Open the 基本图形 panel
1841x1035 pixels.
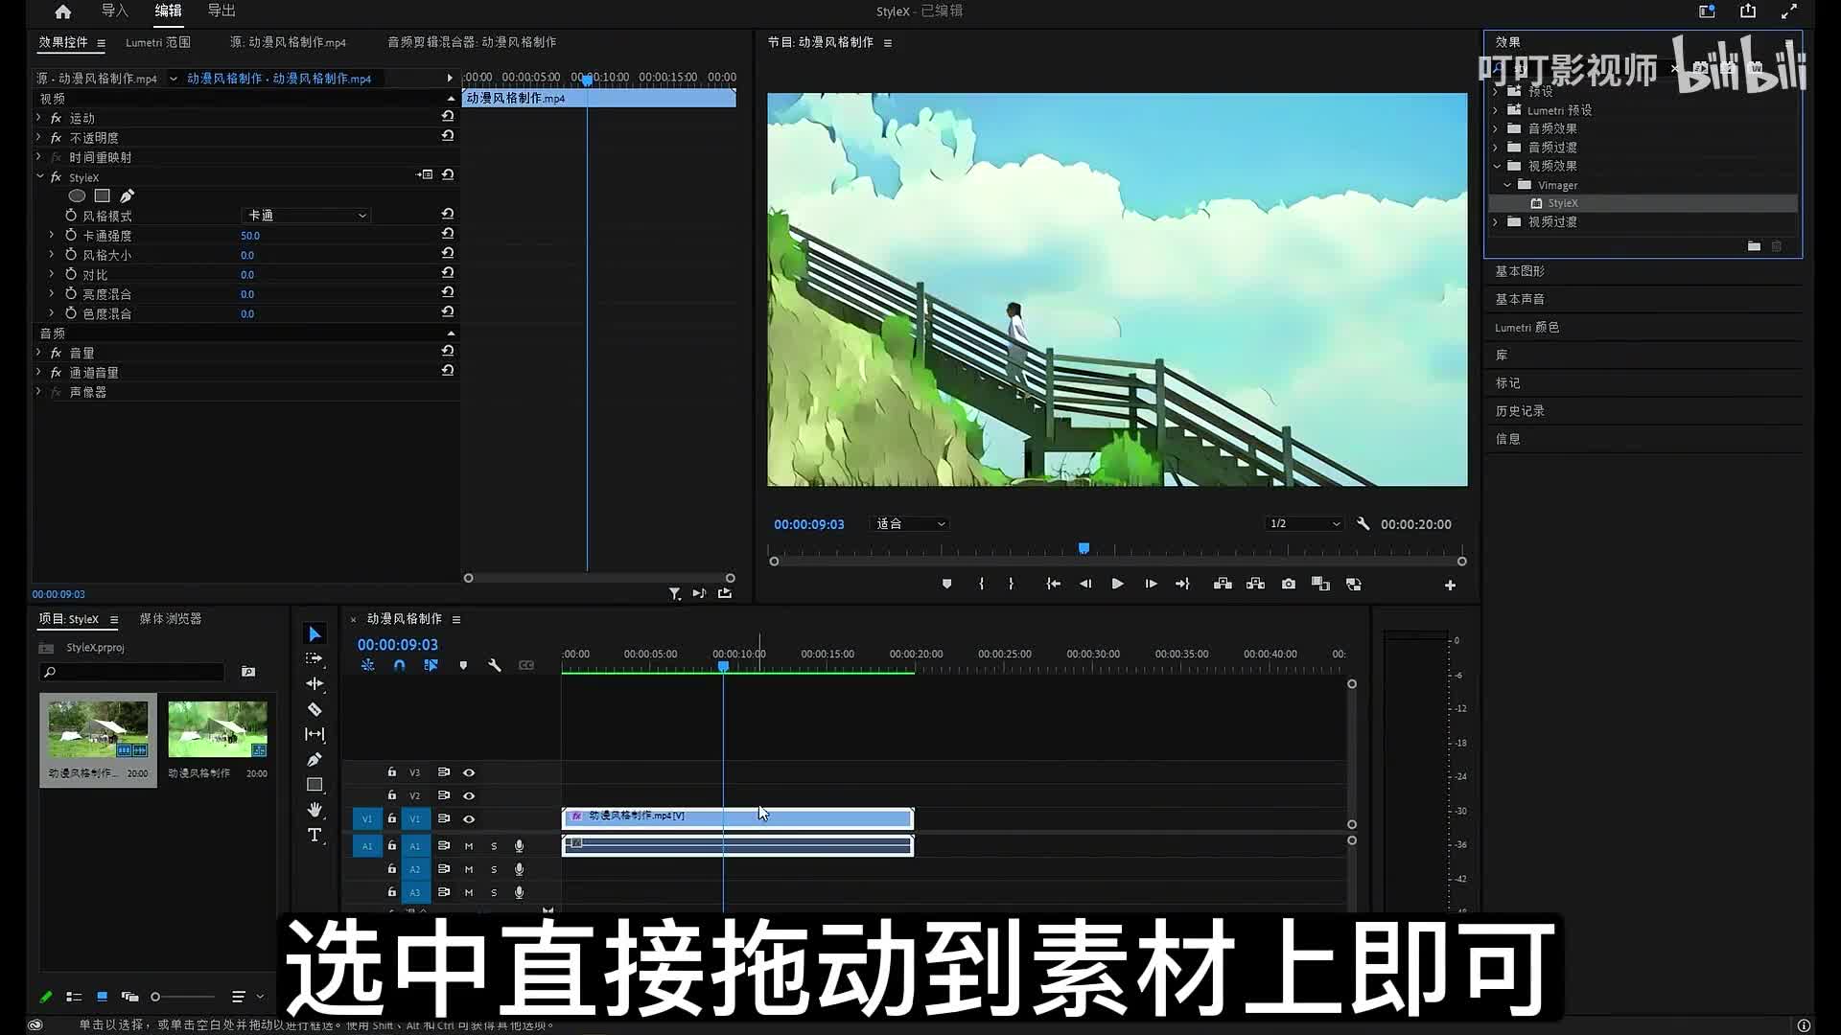coord(1520,271)
